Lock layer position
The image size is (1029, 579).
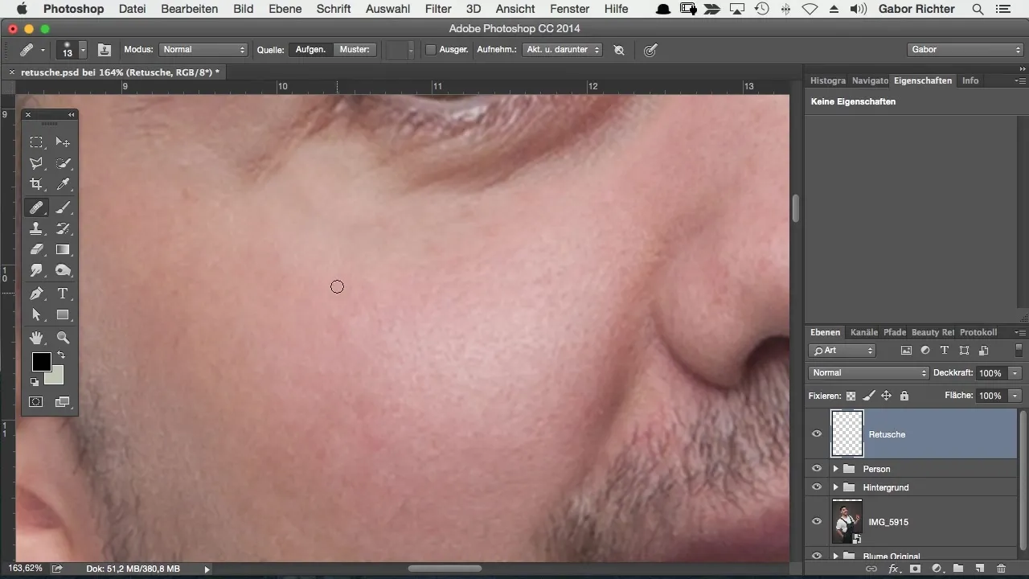click(886, 396)
